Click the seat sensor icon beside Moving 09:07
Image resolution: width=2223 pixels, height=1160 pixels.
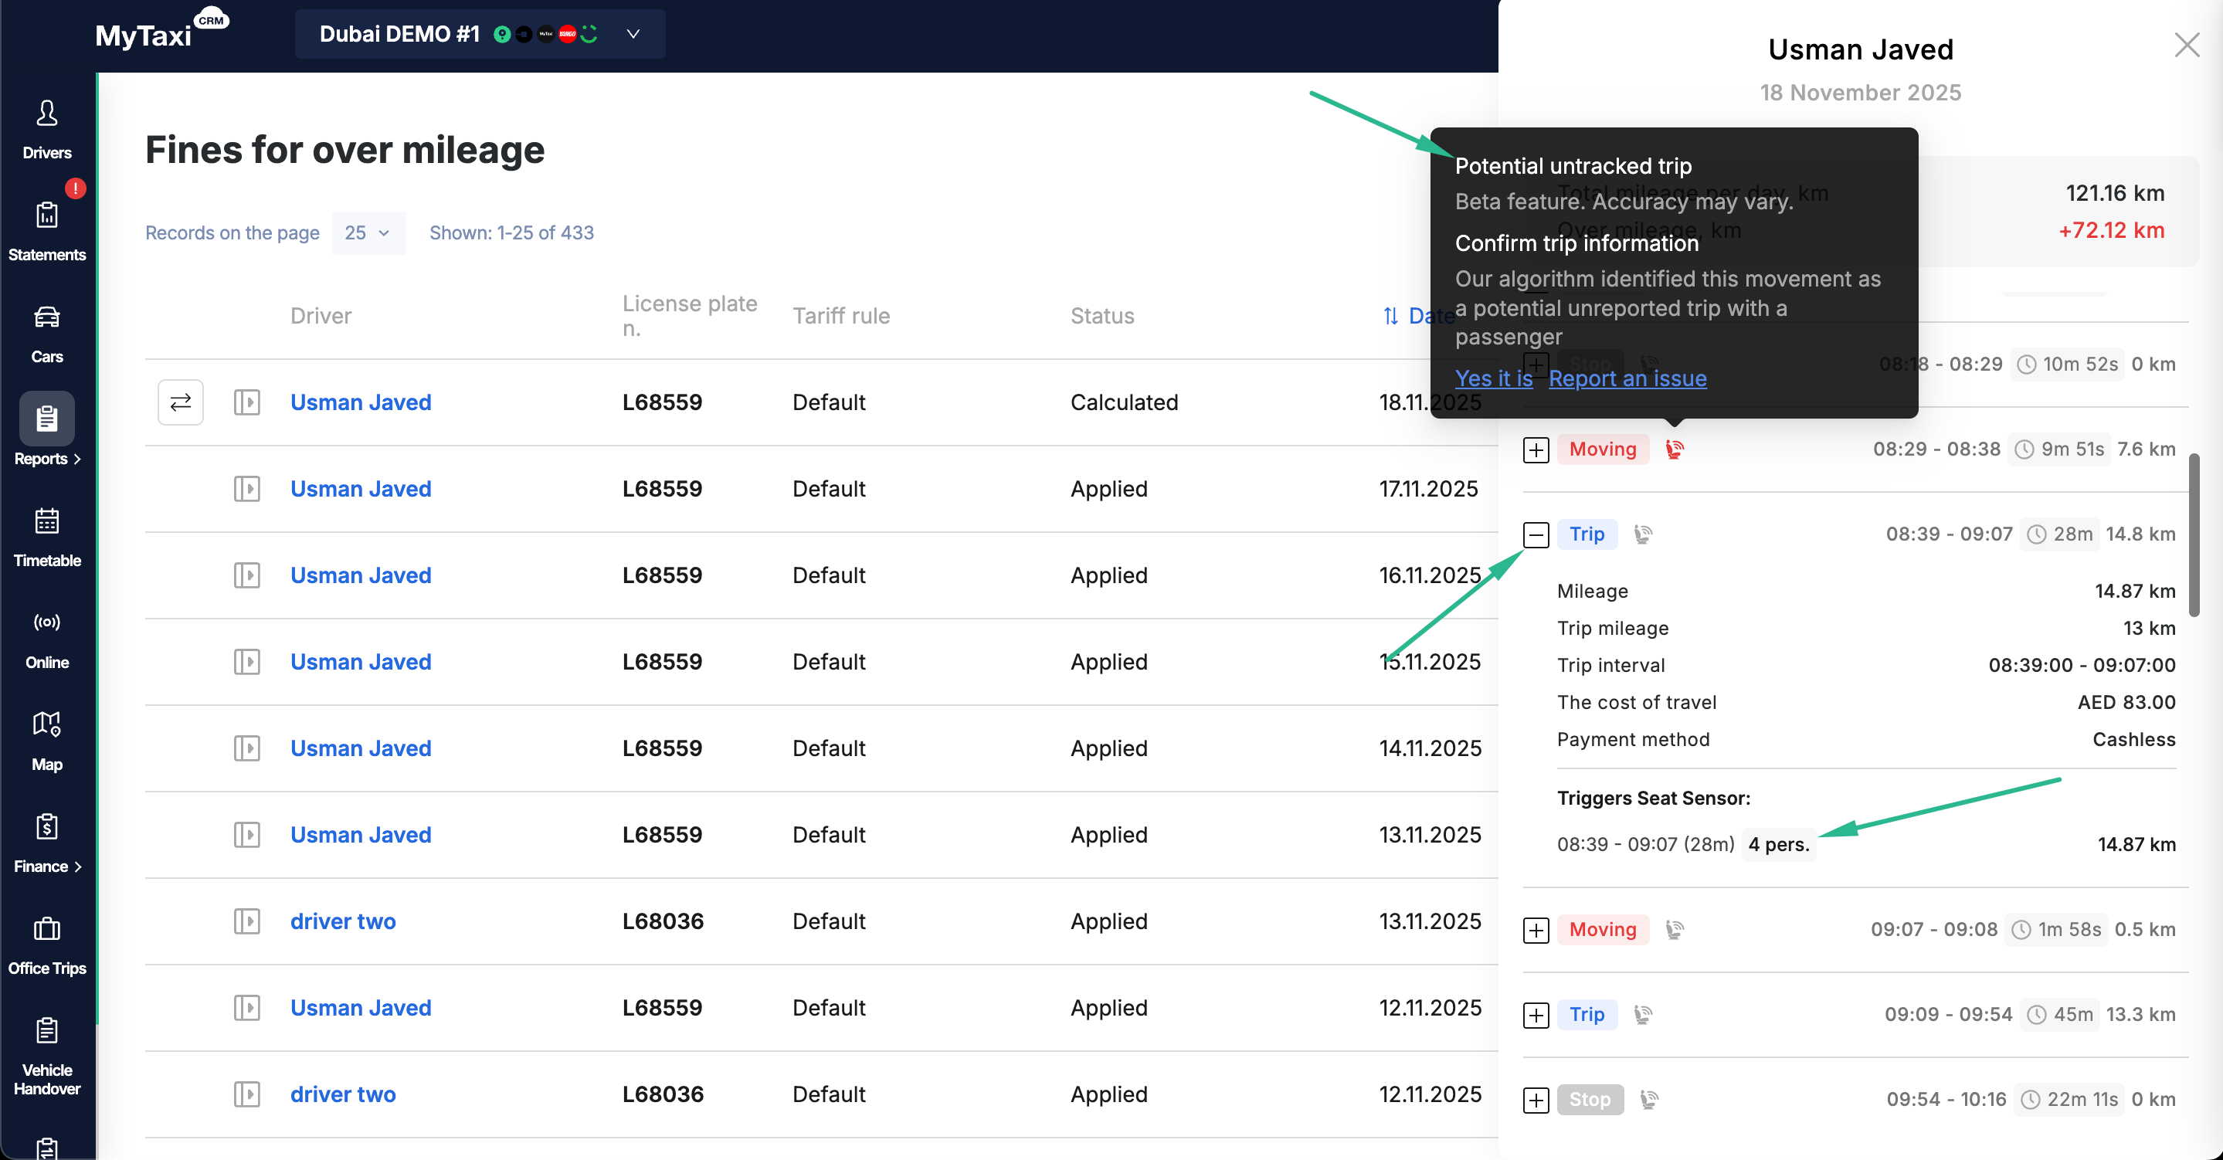coord(1674,930)
